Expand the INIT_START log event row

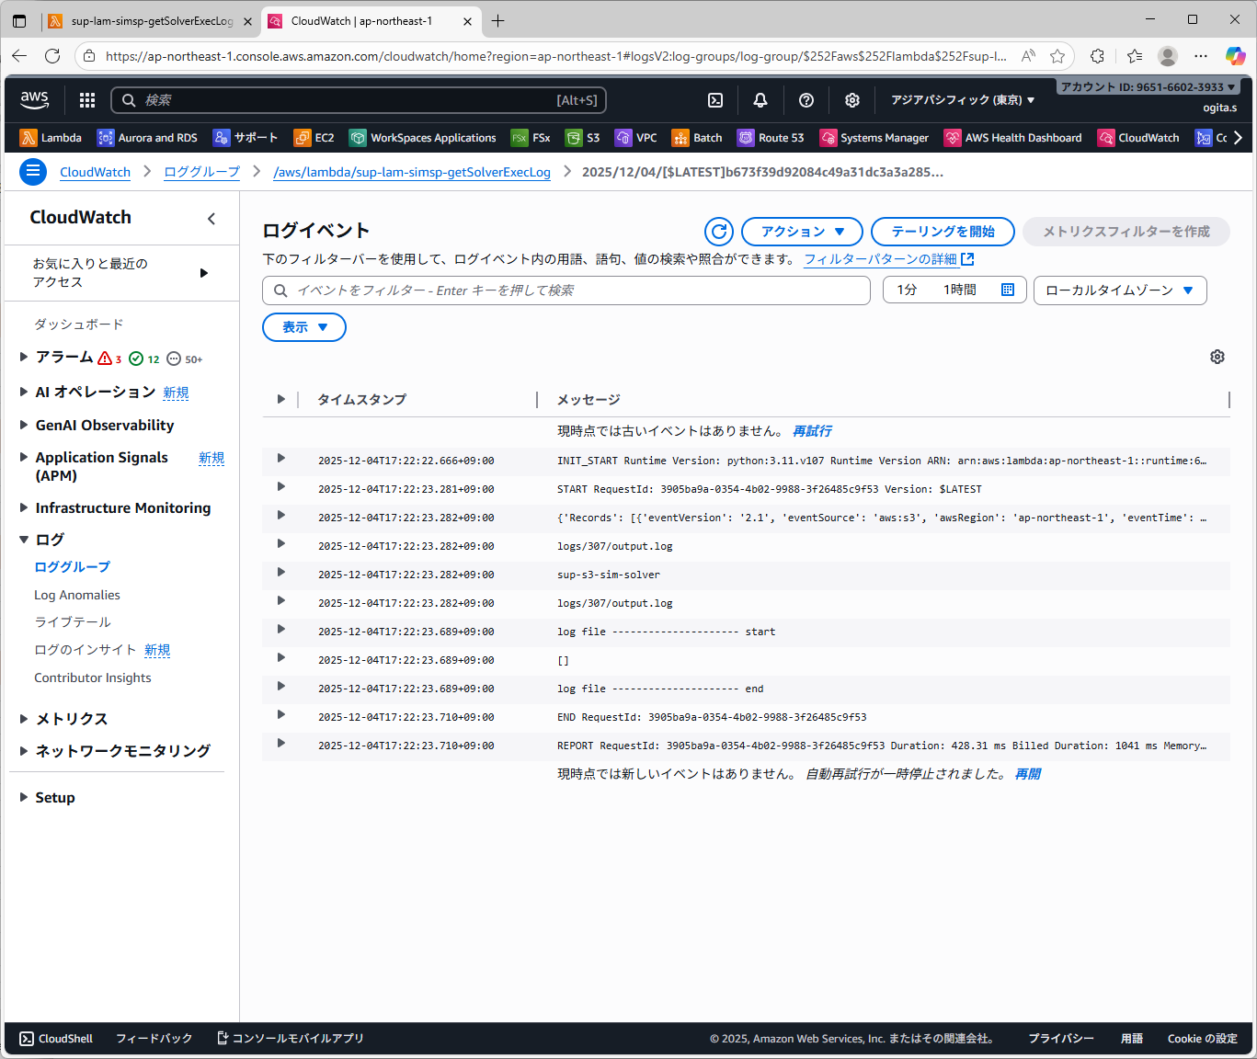pos(281,459)
